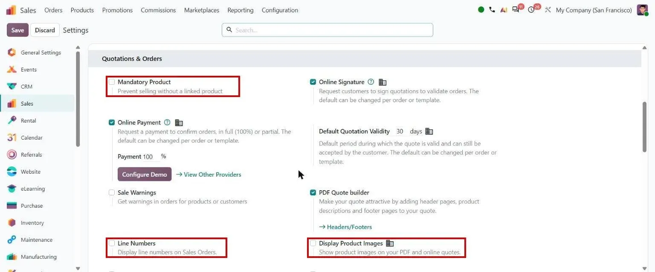Click the sidebar scroll up arrow

(x=78, y=47)
